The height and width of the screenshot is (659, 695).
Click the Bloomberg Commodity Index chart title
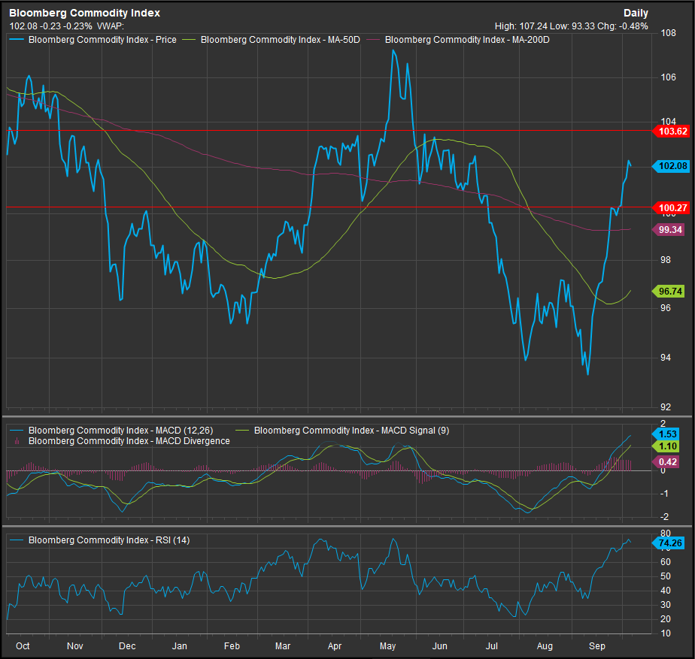(84, 13)
